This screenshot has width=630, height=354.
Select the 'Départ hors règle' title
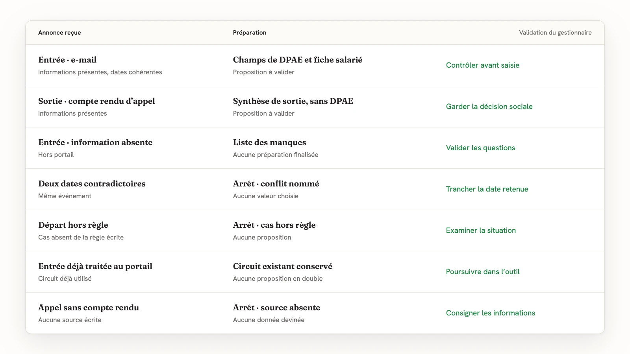pos(73,225)
